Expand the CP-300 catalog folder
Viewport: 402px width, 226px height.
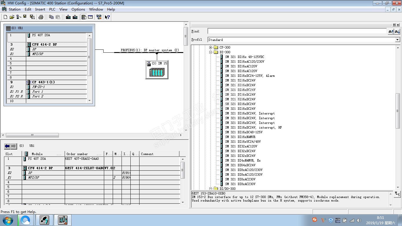pos(211,47)
